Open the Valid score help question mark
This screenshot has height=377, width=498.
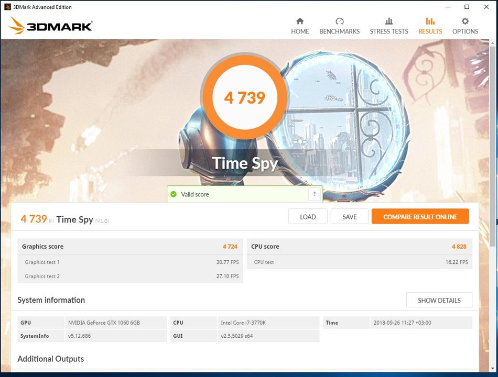[x=315, y=194]
